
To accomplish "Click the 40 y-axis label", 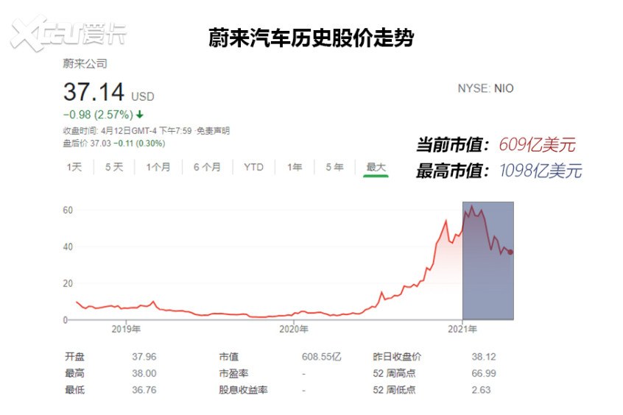I will (x=68, y=246).
